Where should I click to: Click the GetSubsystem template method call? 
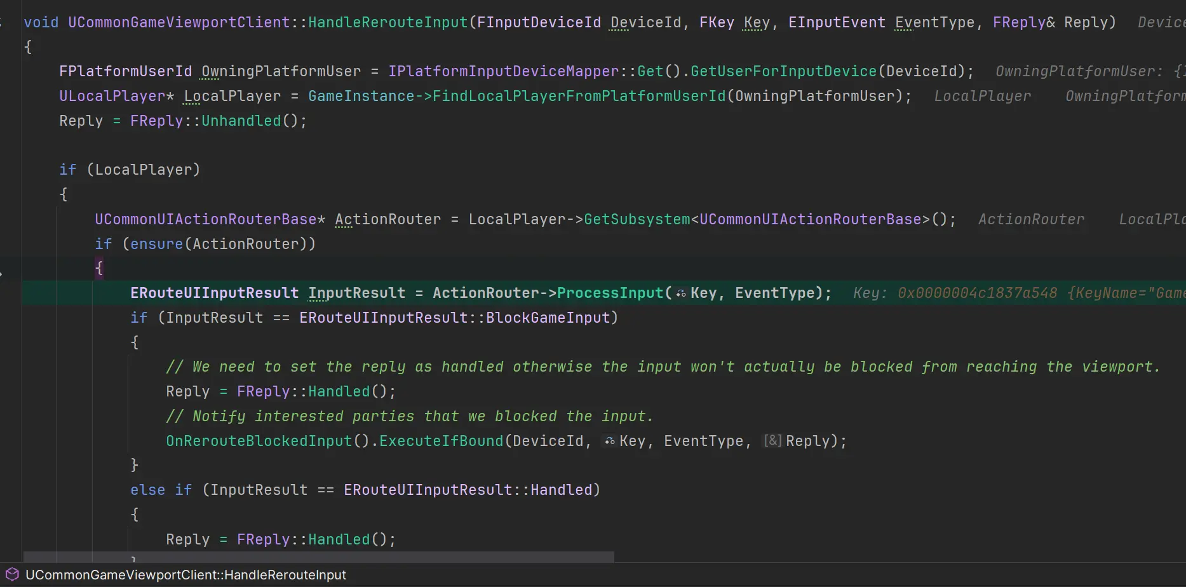[x=637, y=219]
